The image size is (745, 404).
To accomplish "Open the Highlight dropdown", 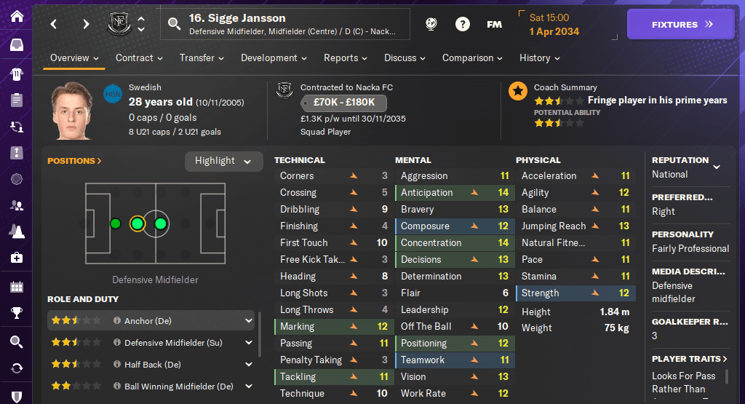I will coord(223,161).
